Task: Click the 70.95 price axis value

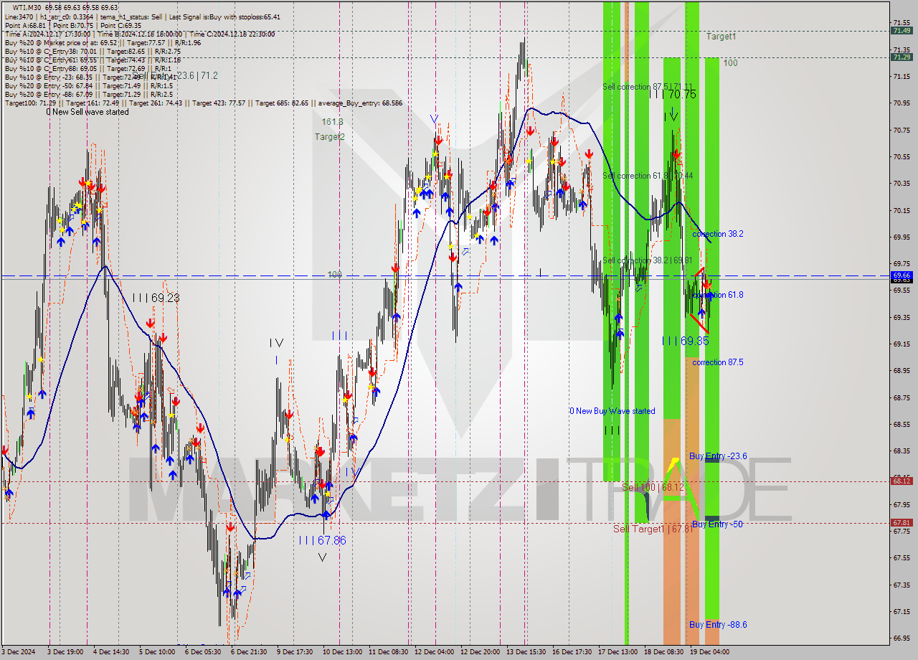Action: pyautogui.click(x=902, y=103)
